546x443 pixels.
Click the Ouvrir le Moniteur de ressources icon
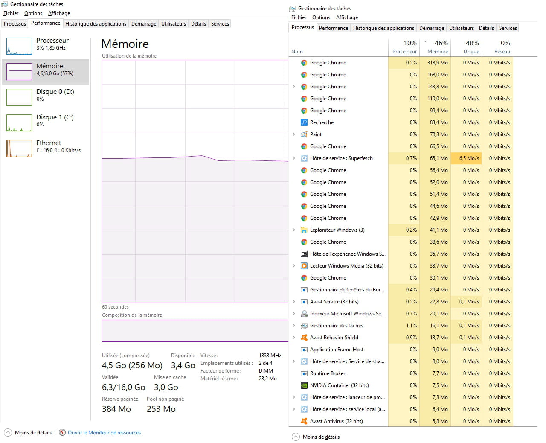click(62, 432)
